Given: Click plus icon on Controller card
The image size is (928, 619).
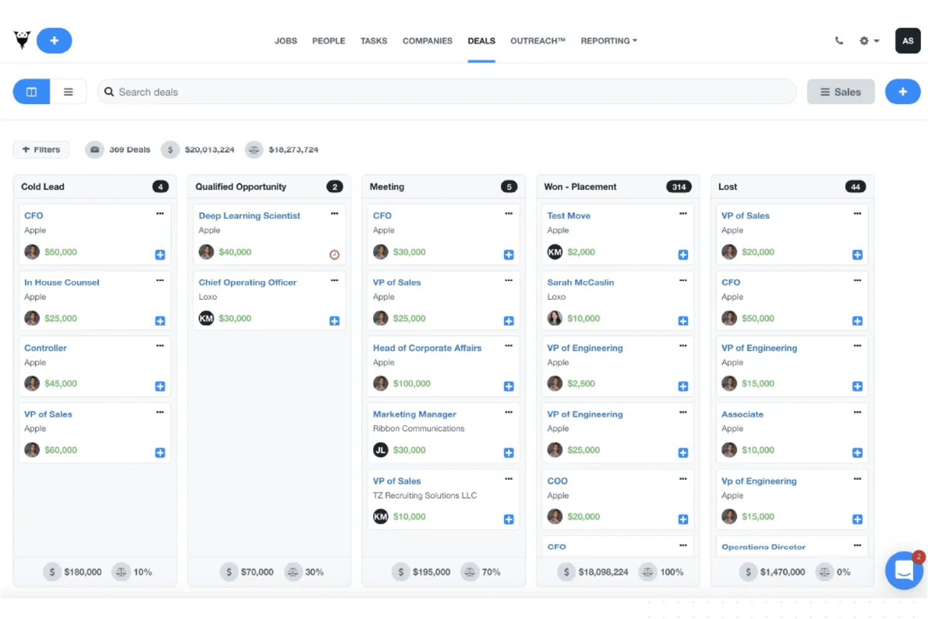Looking at the screenshot, I should point(160,386).
